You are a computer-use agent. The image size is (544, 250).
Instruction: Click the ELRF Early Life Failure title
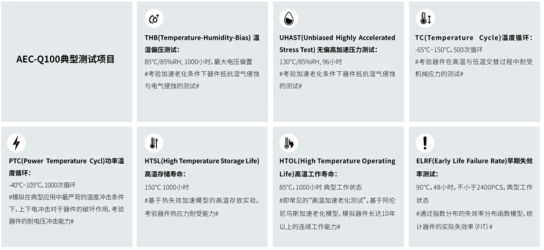pos(475,167)
